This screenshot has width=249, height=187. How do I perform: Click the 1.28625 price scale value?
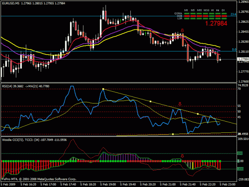click(243, 22)
